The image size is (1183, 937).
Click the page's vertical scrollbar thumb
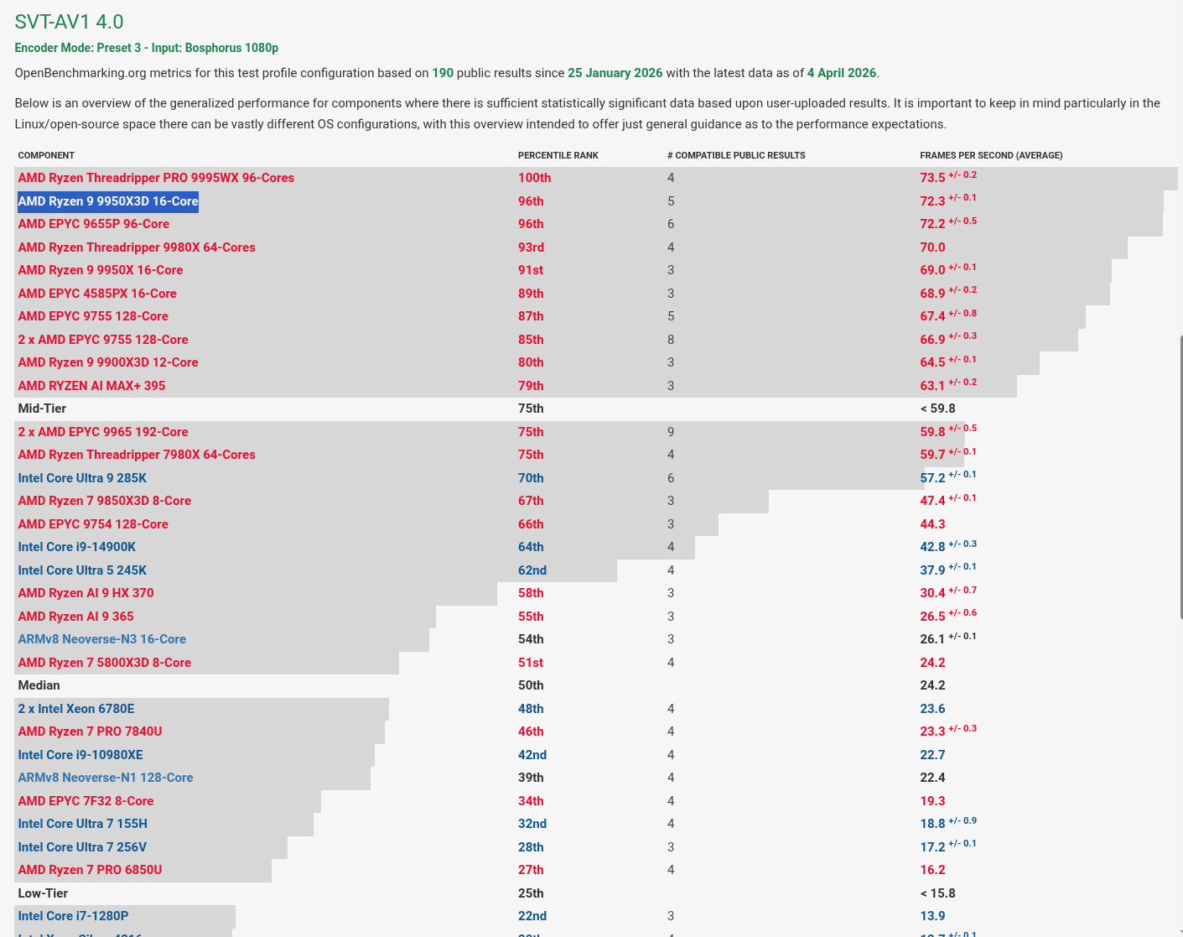click(1181, 478)
